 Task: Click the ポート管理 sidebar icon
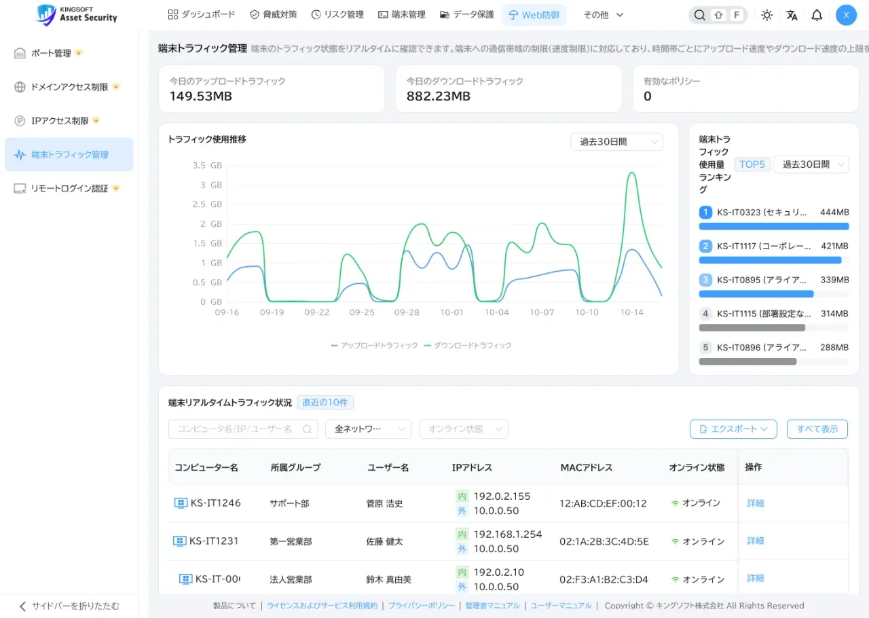(x=20, y=53)
